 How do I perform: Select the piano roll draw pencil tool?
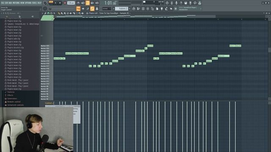click(59, 13)
